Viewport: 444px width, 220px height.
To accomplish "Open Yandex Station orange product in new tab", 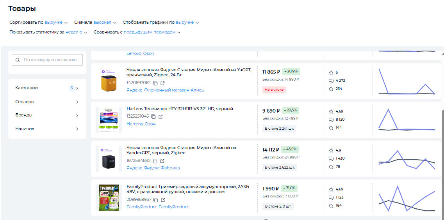I will coord(162,83).
